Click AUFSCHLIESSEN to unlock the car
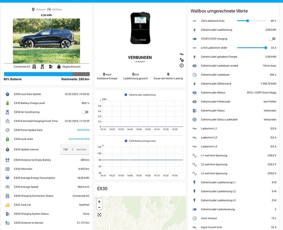 click(79, 139)
